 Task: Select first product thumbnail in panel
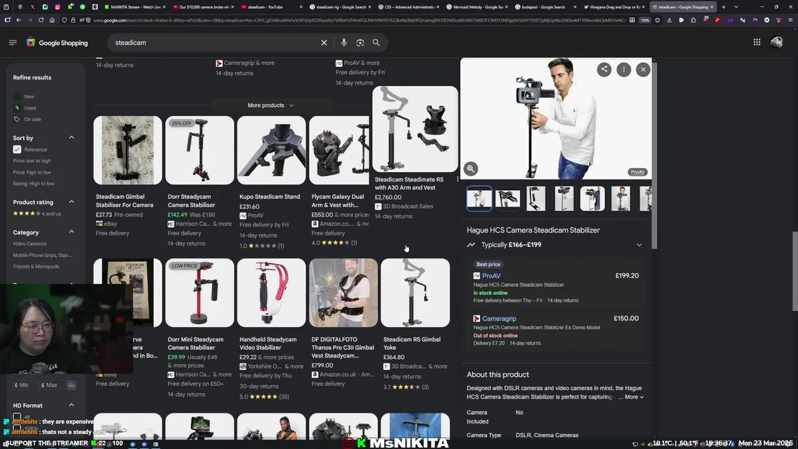[479, 199]
